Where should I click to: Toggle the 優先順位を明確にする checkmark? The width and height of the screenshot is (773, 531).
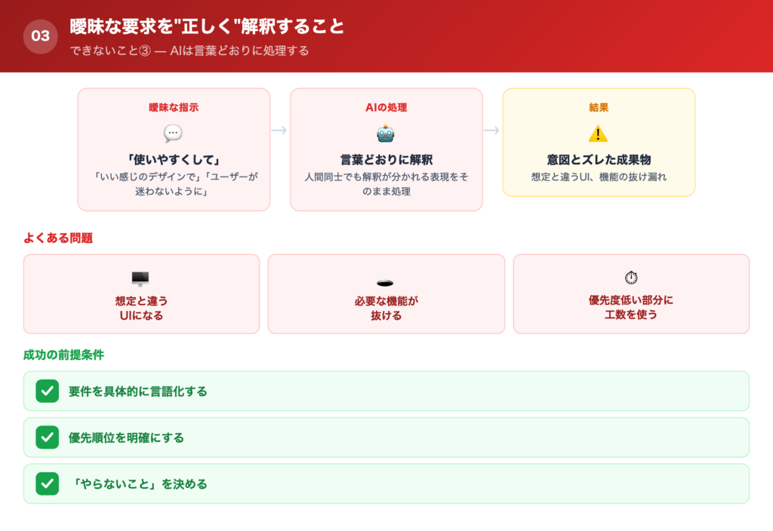coord(47,437)
